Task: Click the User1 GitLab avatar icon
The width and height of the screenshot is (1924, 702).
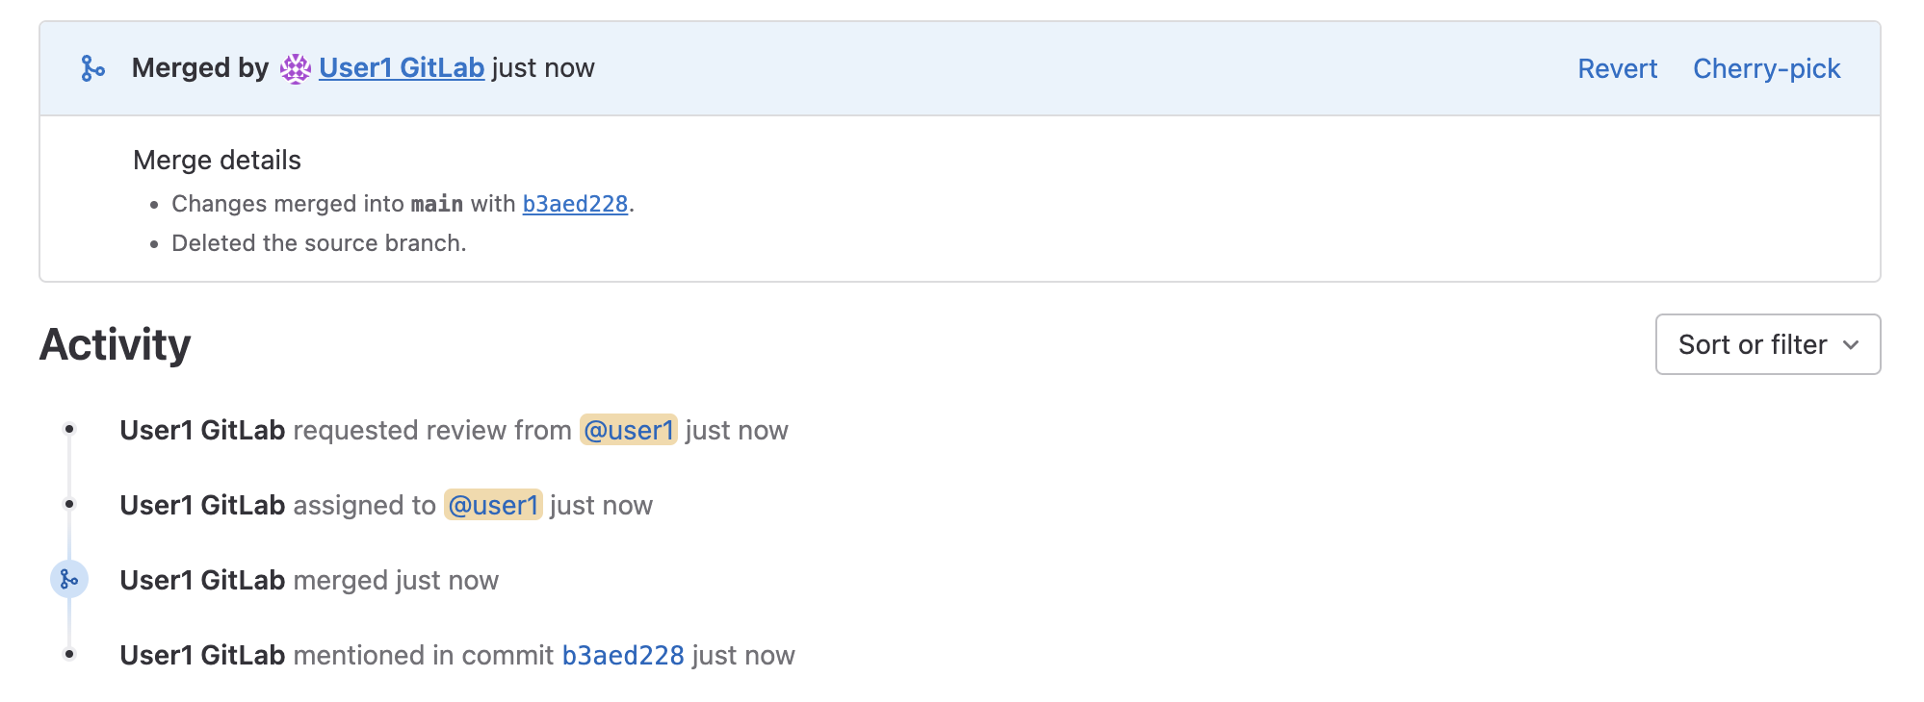Action: 296,68
